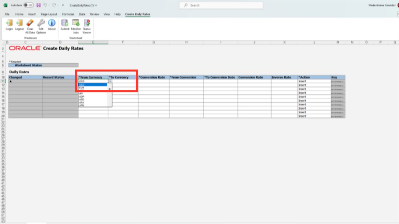399x224 pixels.
Task: Choose EUR in the currency list
Action: [x=93, y=88]
